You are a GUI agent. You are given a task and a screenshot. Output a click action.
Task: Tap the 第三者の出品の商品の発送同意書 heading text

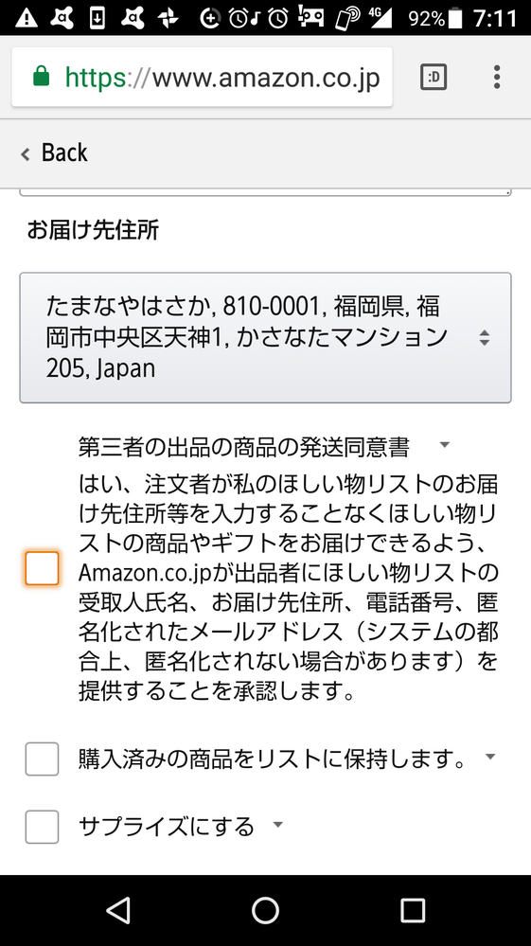click(x=244, y=448)
